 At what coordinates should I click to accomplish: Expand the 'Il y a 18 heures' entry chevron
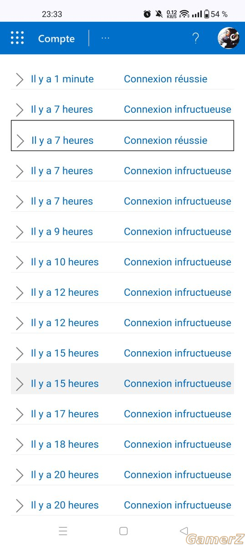19,445
